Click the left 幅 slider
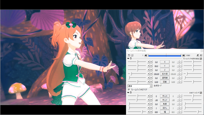The width and height of the screenshot is (204, 115). pos(137,112)
